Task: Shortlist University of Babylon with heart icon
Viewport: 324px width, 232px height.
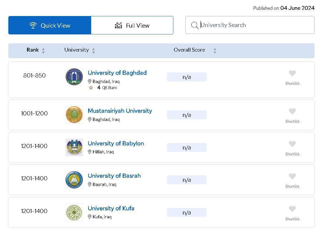Action: [292, 144]
